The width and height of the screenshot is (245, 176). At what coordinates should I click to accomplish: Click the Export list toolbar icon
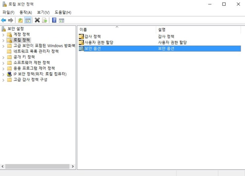(x=45, y=20)
